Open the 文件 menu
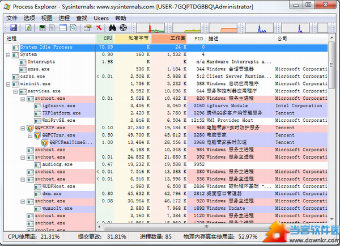The image size is (340, 246). point(12,18)
